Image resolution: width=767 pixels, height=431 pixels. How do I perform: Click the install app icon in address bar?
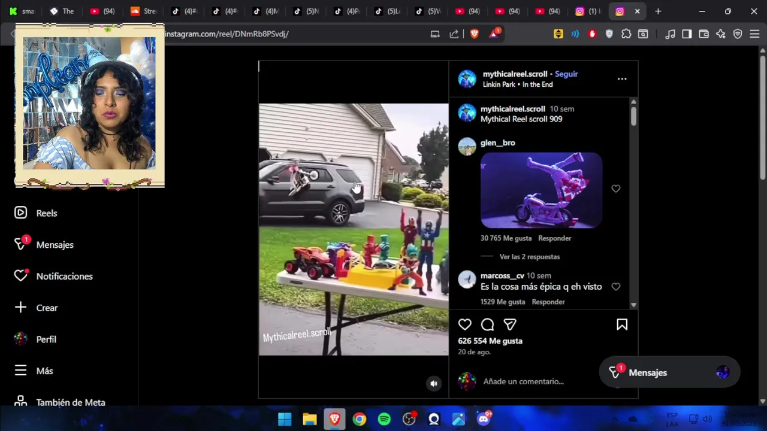[x=435, y=34]
